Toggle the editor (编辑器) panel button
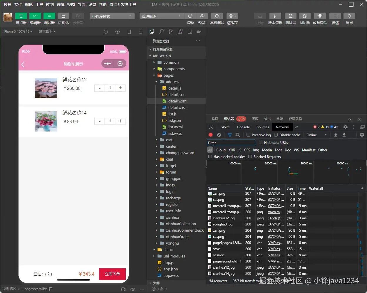Viewport: 367px width, 293px height. [x=35, y=16]
